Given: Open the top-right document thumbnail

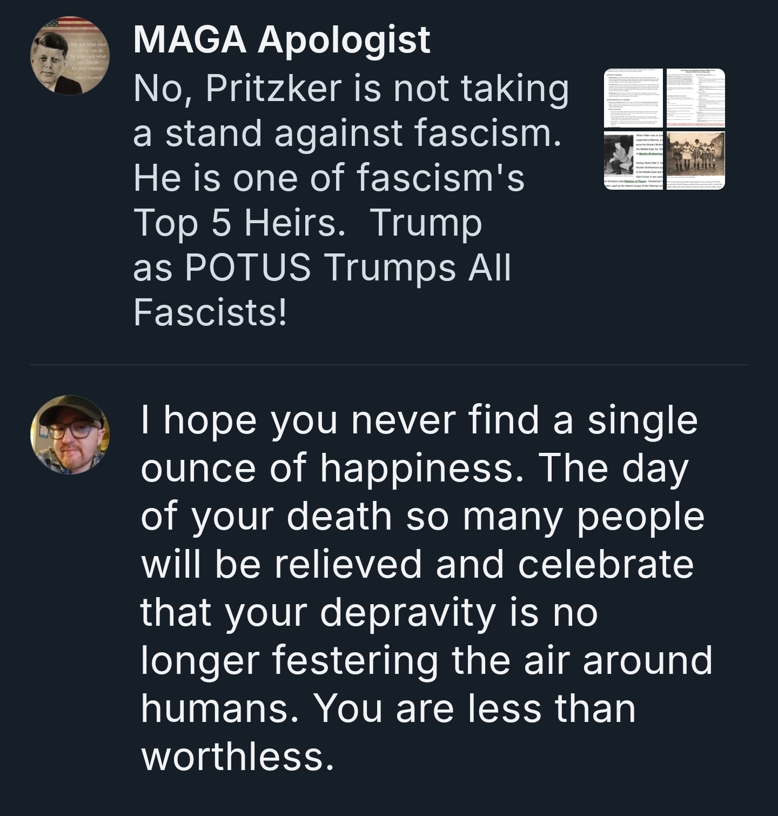Looking at the screenshot, I should (695, 99).
